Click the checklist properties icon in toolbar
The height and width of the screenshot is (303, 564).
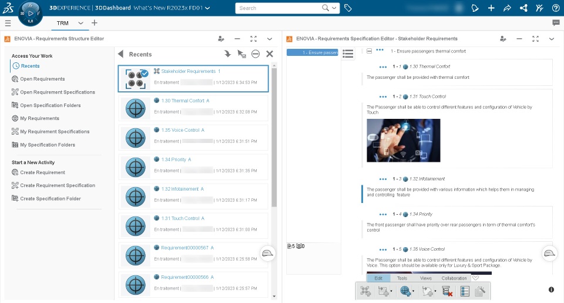point(465,291)
